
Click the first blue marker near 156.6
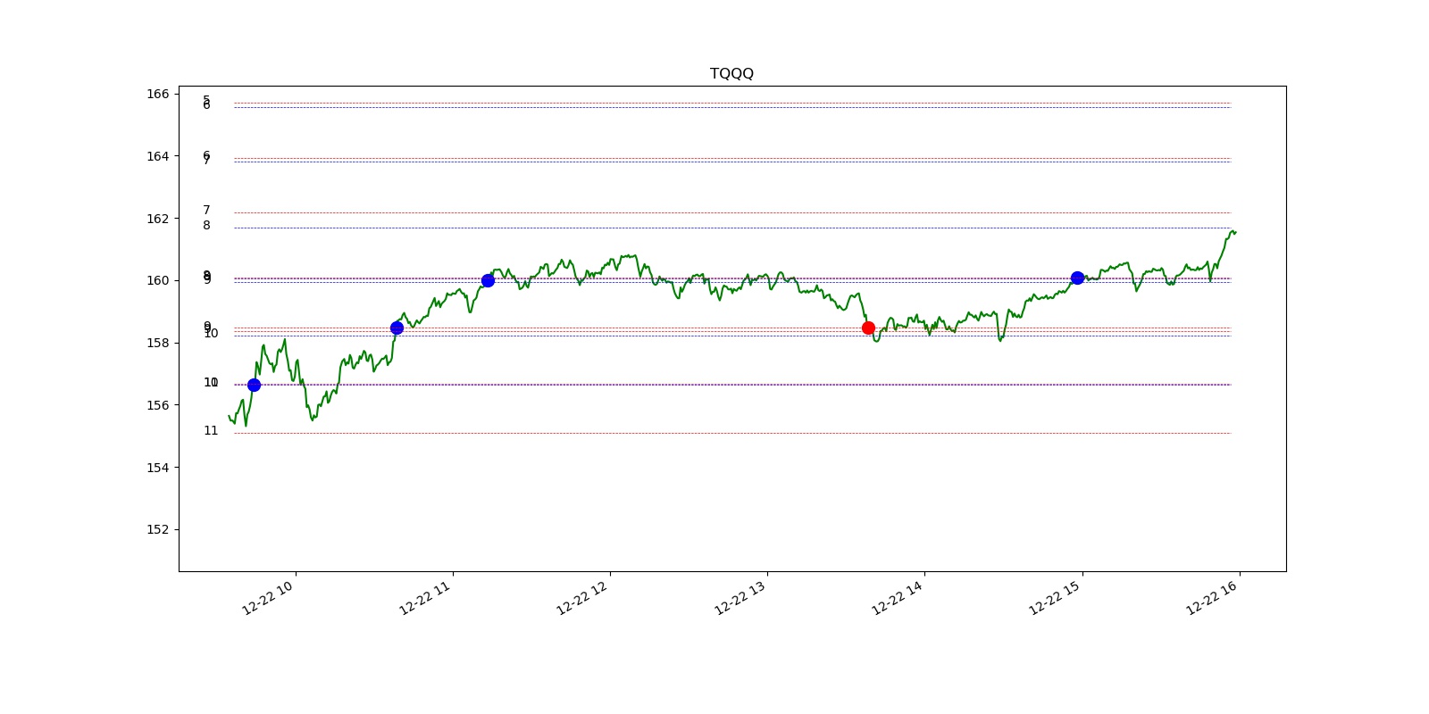[x=254, y=385]
